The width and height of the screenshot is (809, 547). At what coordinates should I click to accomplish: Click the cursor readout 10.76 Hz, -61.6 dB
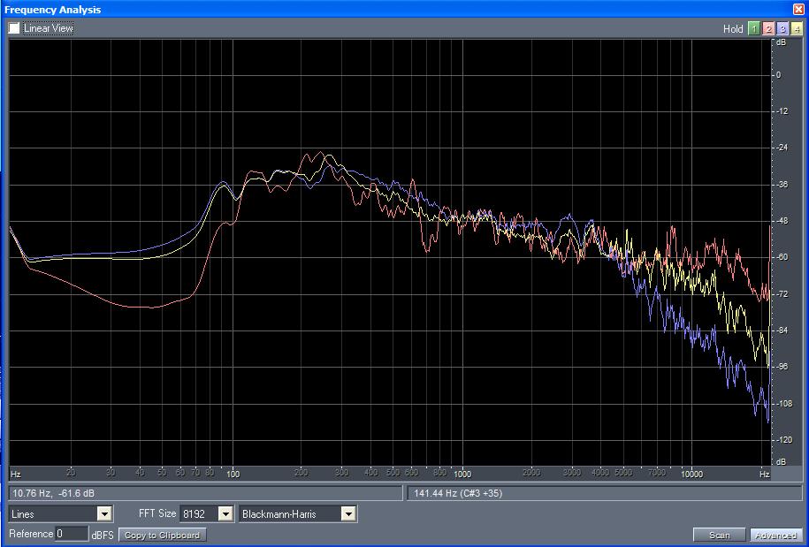pos(205,493)
